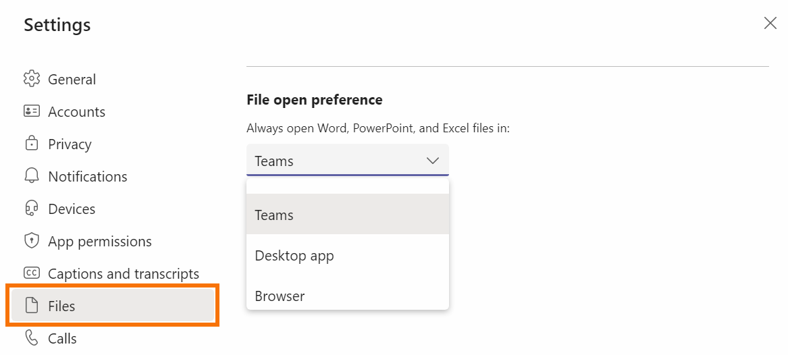Image resolution: width=788 pixels, height=355 pixels.
Task: Click the Devices headset icon
Action: pyautogui.click(x=32, y=209)
